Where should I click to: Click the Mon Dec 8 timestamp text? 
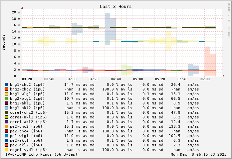click(x=198, y=154)
